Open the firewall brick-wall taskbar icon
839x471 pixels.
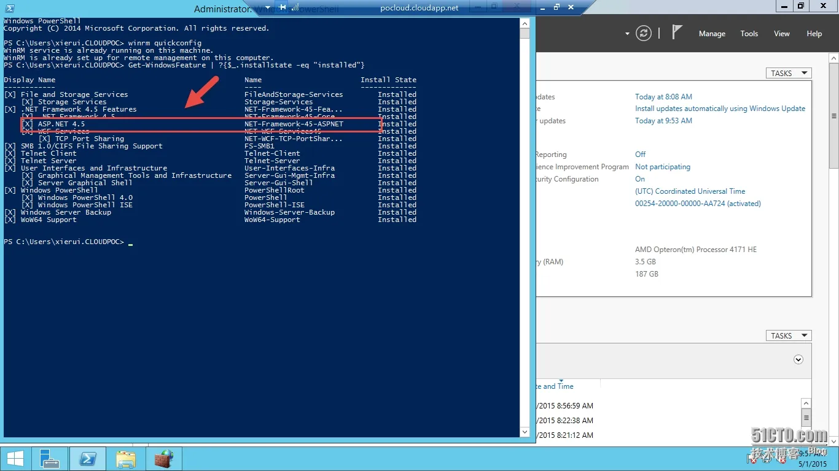tap(164, 459)
